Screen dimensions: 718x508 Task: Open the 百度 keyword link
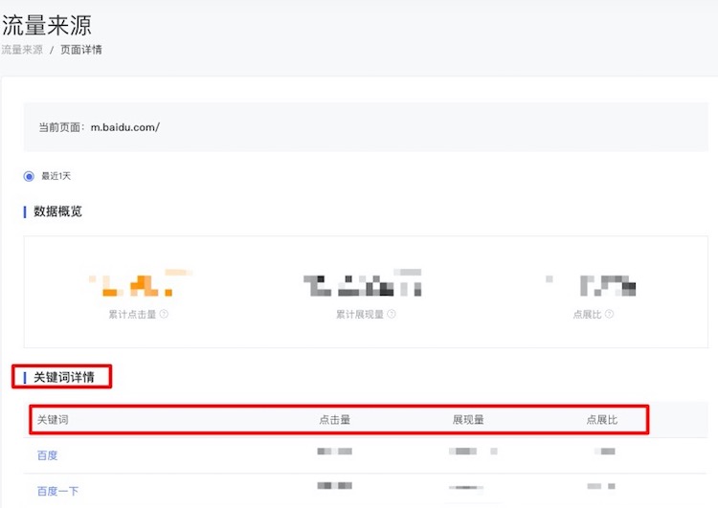(47, 455)
